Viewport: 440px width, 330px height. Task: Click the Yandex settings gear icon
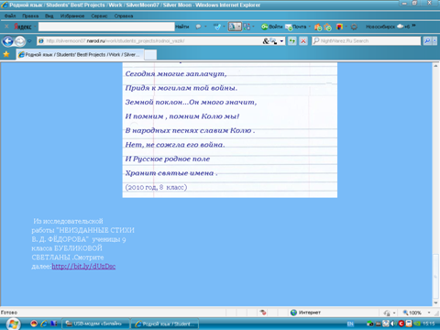[x=354, y=27]
